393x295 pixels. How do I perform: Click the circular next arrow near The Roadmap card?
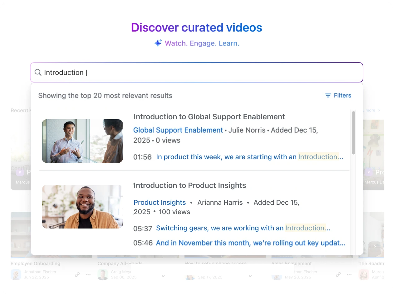click(375, 246)
